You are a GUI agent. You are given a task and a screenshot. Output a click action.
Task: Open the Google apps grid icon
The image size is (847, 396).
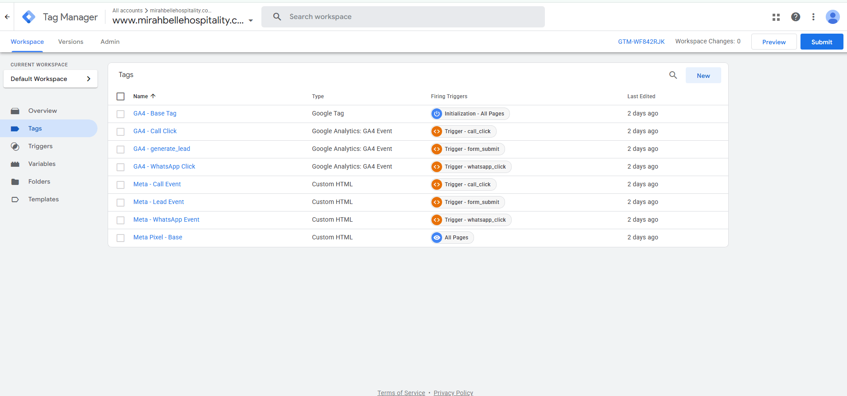click(776, 17)
